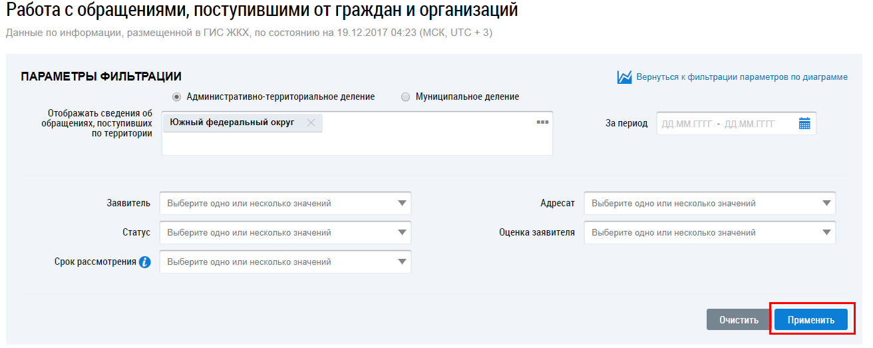The width and height of the screenshot is (873, 348).
Task: Select Муниципальное деление radio button
Action: pyautogui.click(x=406, y=97)
